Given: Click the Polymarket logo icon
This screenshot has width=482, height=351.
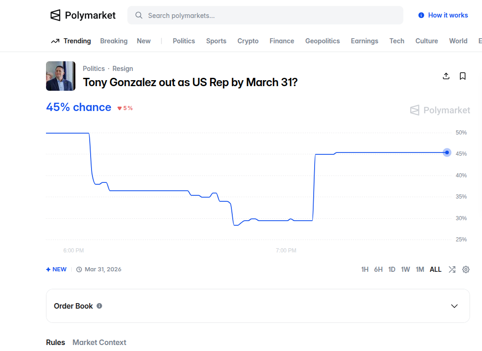Looking at the screenshot, I should (55, 15).
